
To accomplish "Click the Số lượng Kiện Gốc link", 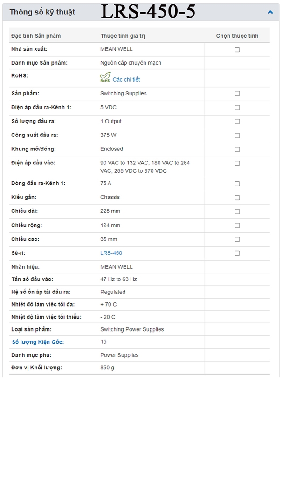I will coord(38,342).
